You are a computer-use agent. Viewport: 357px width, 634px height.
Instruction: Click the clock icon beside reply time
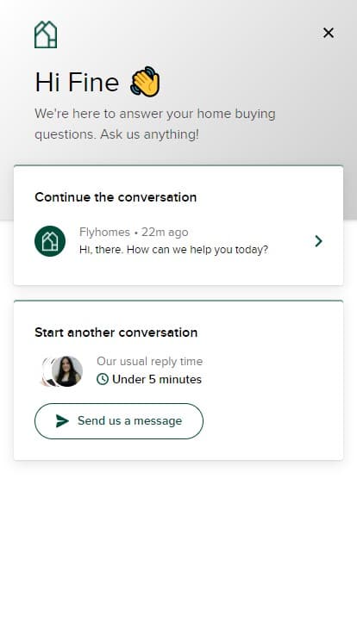[103, 379]
